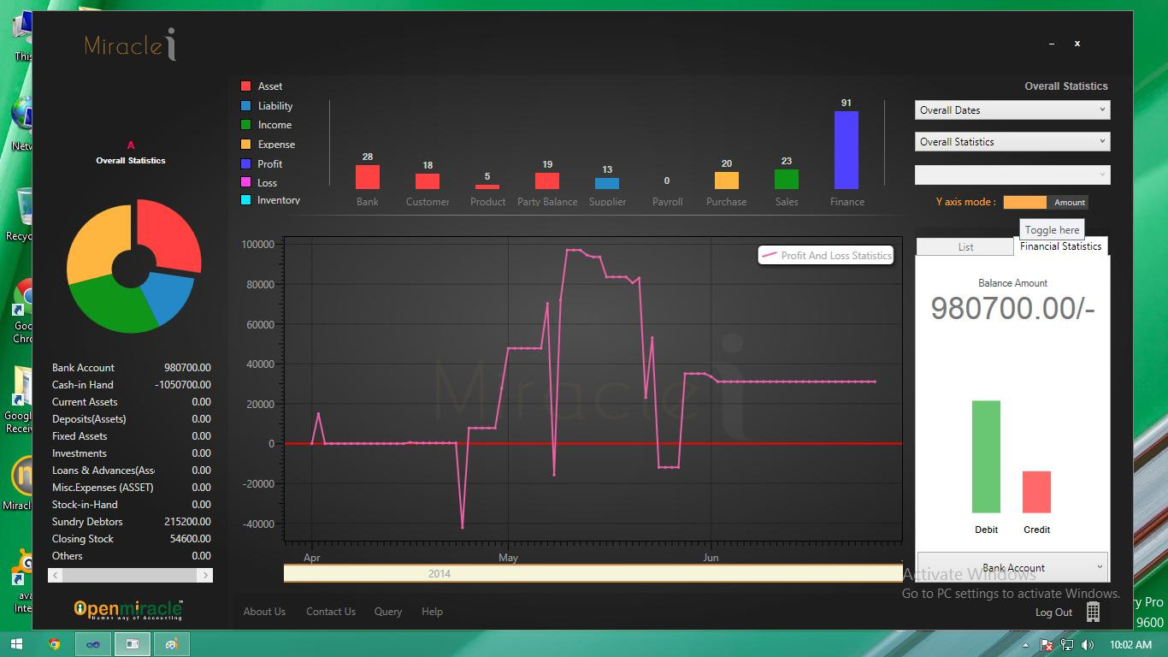The image size is (1168, 657).
Task: Open the About Us link
Action: (264, 612)
